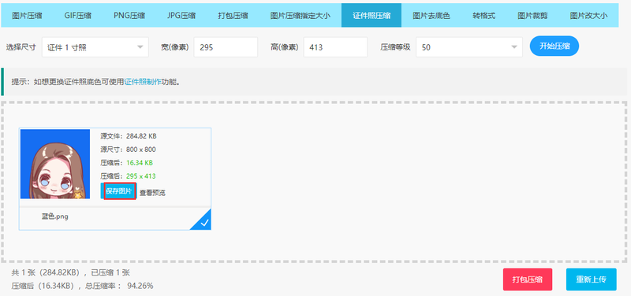Open the 图片去底色 tab

click(x=431, y=16)
